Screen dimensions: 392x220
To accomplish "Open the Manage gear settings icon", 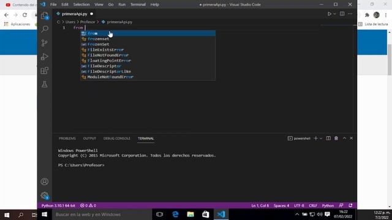I will [x=45, y=196].
